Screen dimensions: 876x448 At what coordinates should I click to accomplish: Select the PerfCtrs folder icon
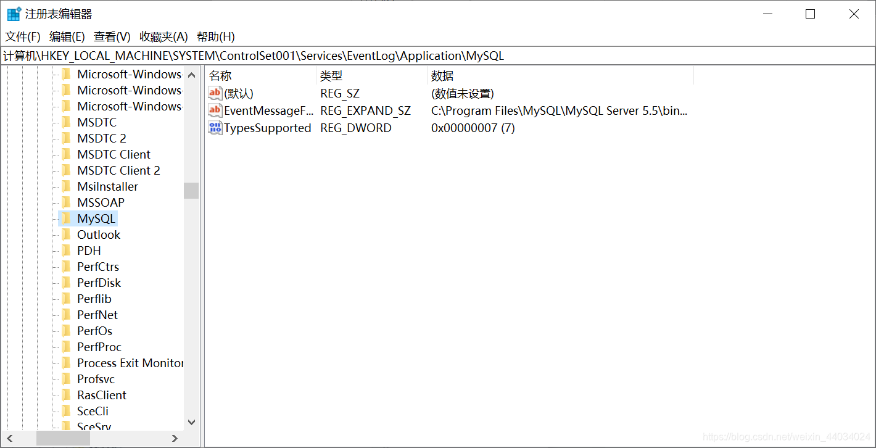coord(66,267)
